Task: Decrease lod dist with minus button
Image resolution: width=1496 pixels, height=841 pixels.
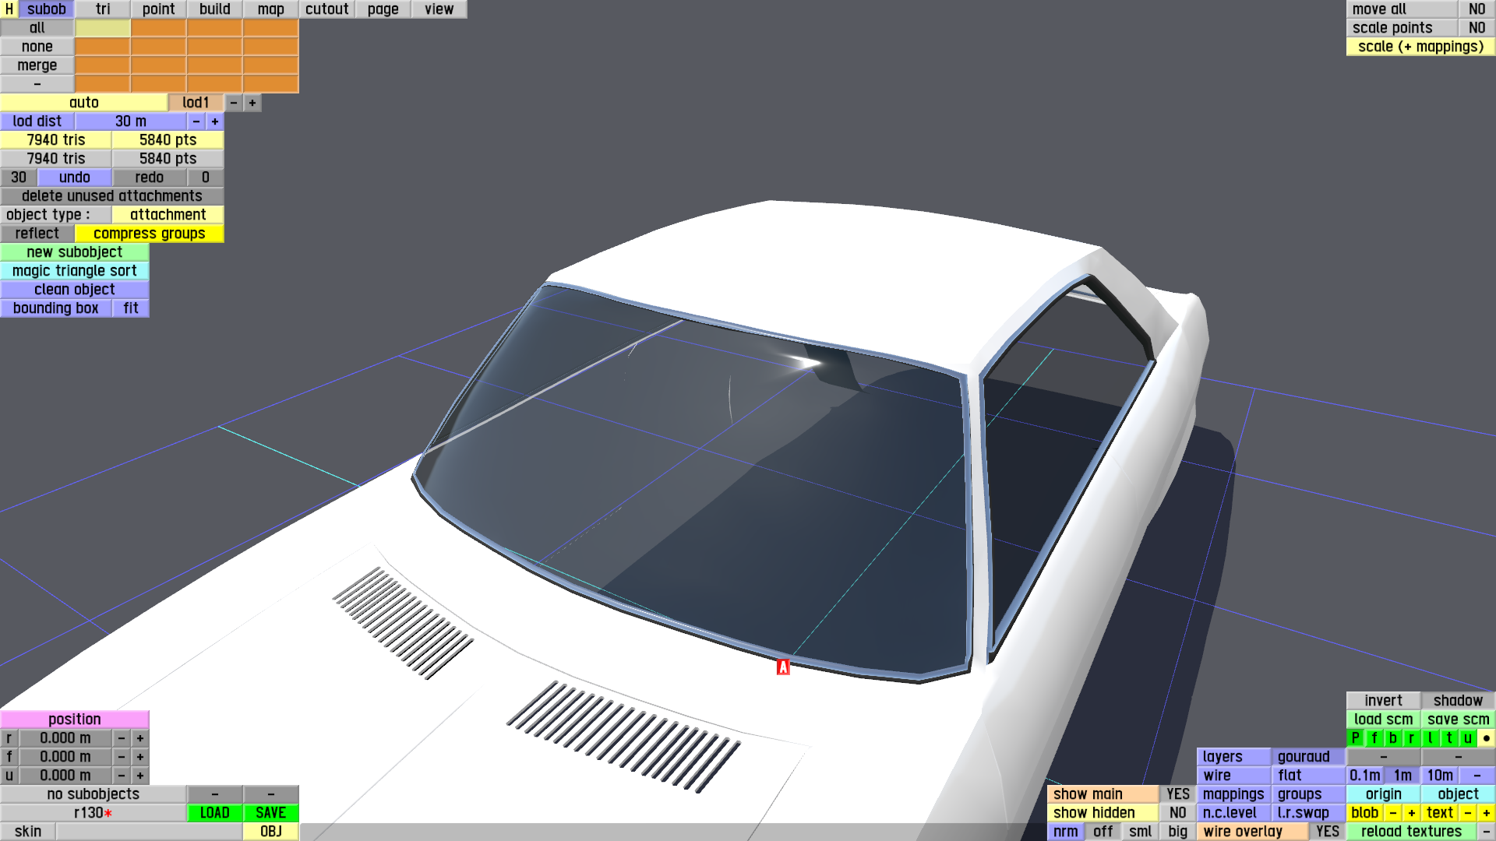Action: (196, 121)
